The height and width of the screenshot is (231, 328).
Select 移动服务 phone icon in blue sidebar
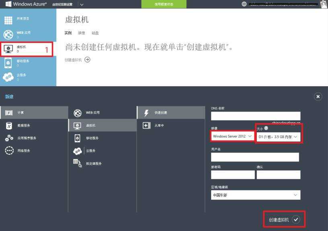tap(8, 63)
